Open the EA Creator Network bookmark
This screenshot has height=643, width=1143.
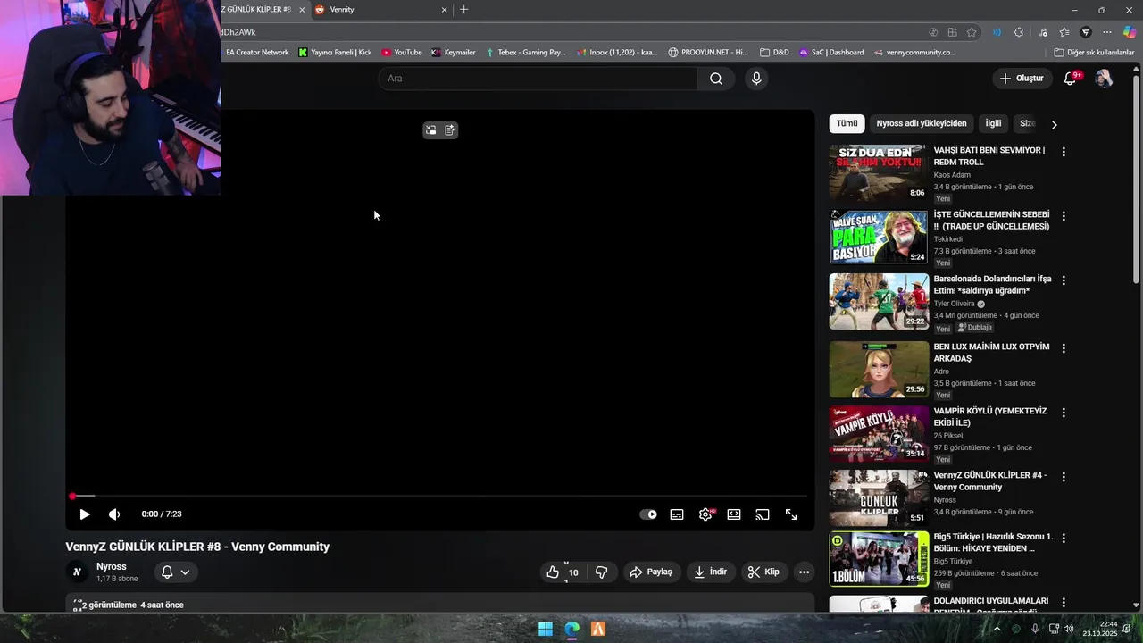pyautogui.click(x=256, y=53)
